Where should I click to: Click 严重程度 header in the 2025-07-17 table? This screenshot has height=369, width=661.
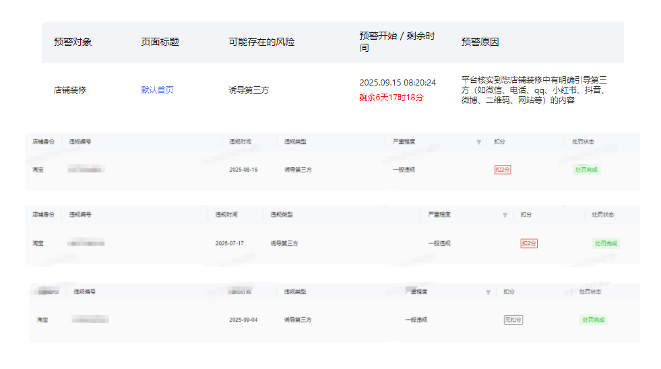point(439,215)
